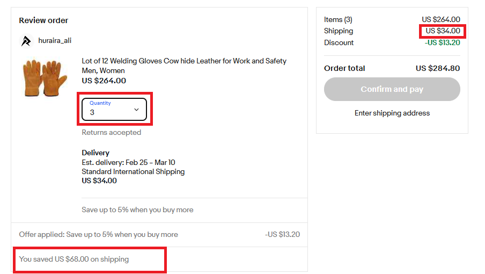Click the Items (3) summary label
The width and height of the screenshot is (485, 274).
pyautogui.click(x=338, y=19)
